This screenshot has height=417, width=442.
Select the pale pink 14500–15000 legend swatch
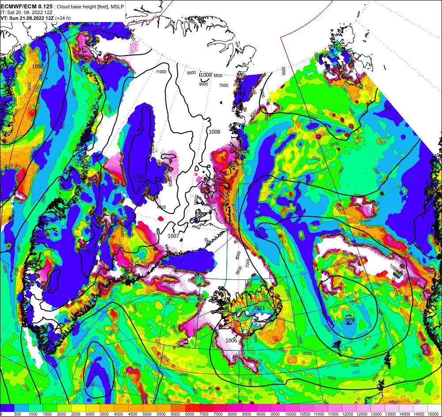420,408
